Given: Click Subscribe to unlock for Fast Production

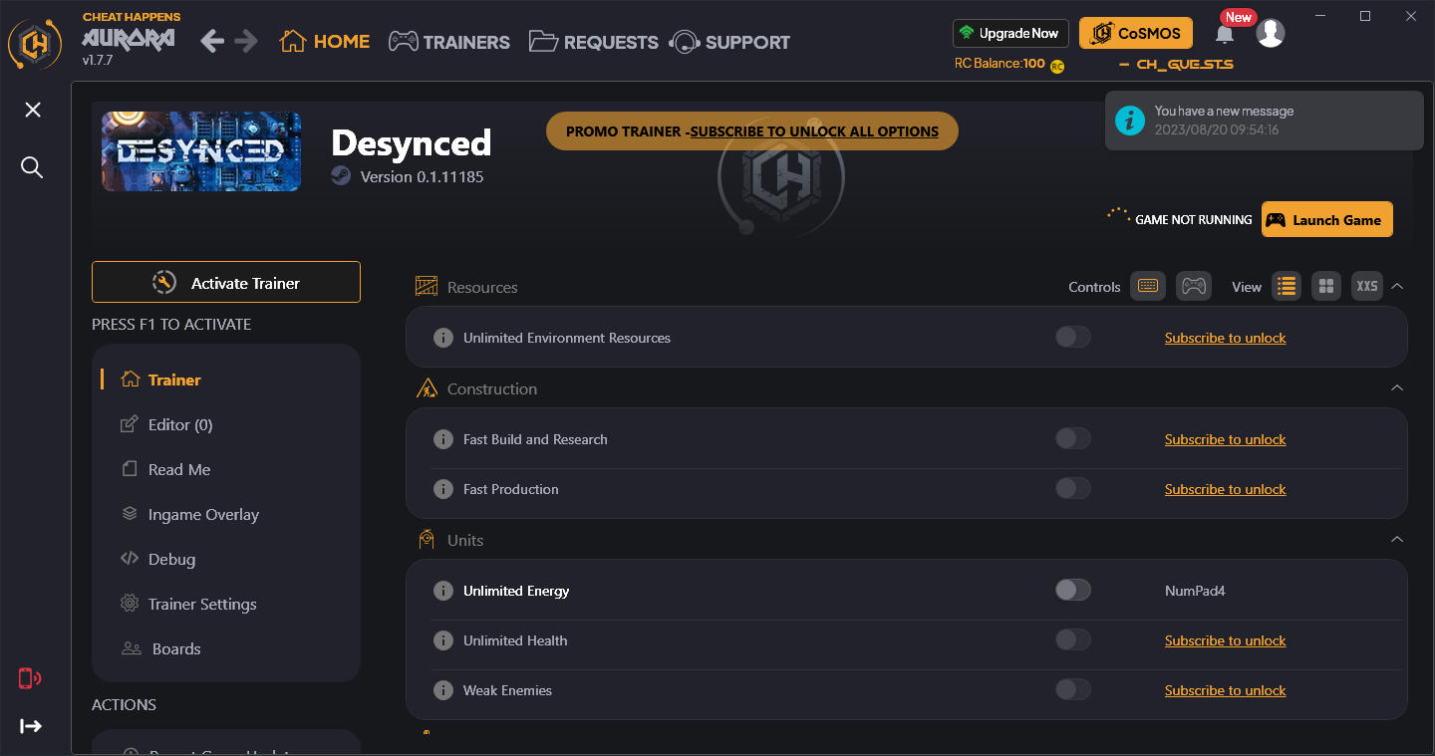Looking at the screenshot, I should tap(1225, 489).
